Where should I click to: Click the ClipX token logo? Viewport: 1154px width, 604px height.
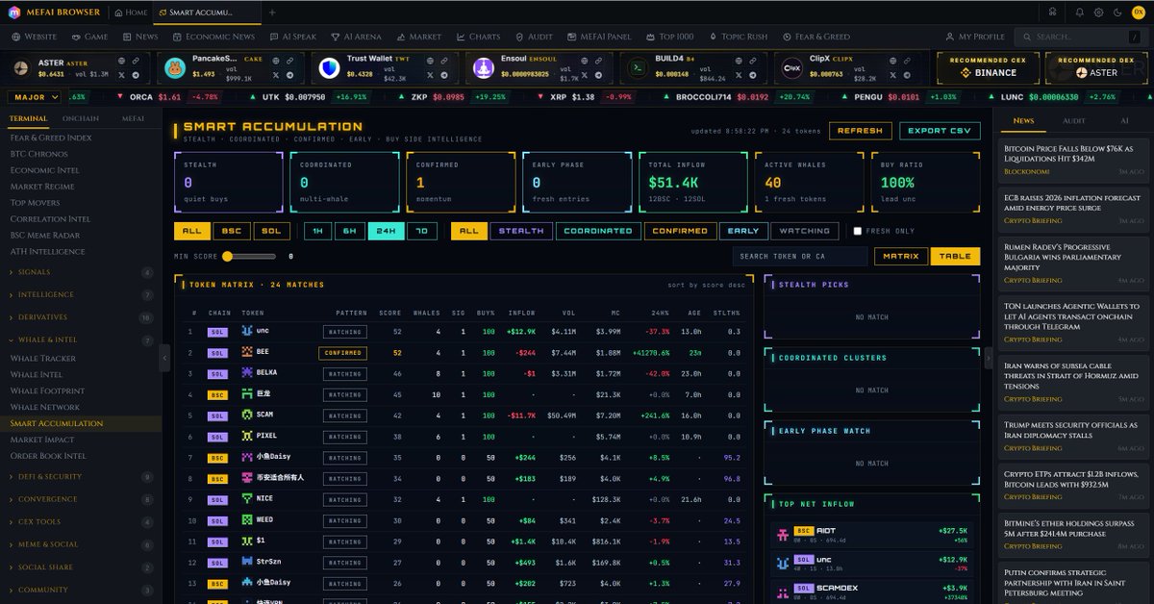792,68
